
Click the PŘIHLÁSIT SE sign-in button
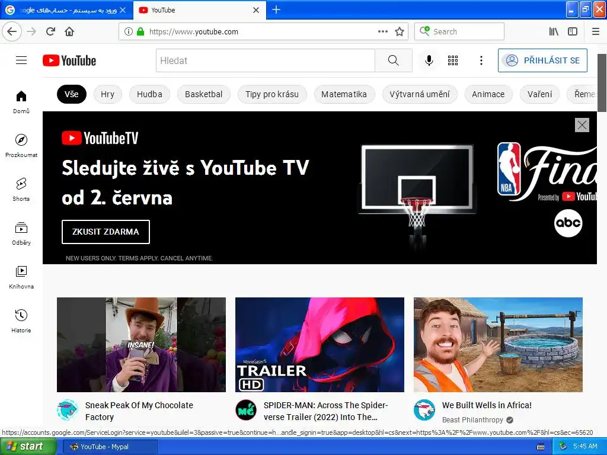(543, 60)
